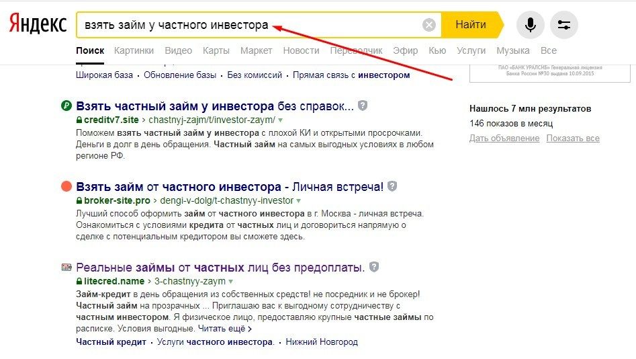Clear the search query with X icon
Viewport: 636px width, 359px height.
(429, 26)
